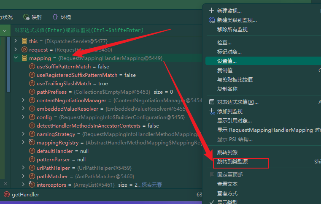
Task: Click the 新建类级别监视 icon
Action: [x=212, y=20]
